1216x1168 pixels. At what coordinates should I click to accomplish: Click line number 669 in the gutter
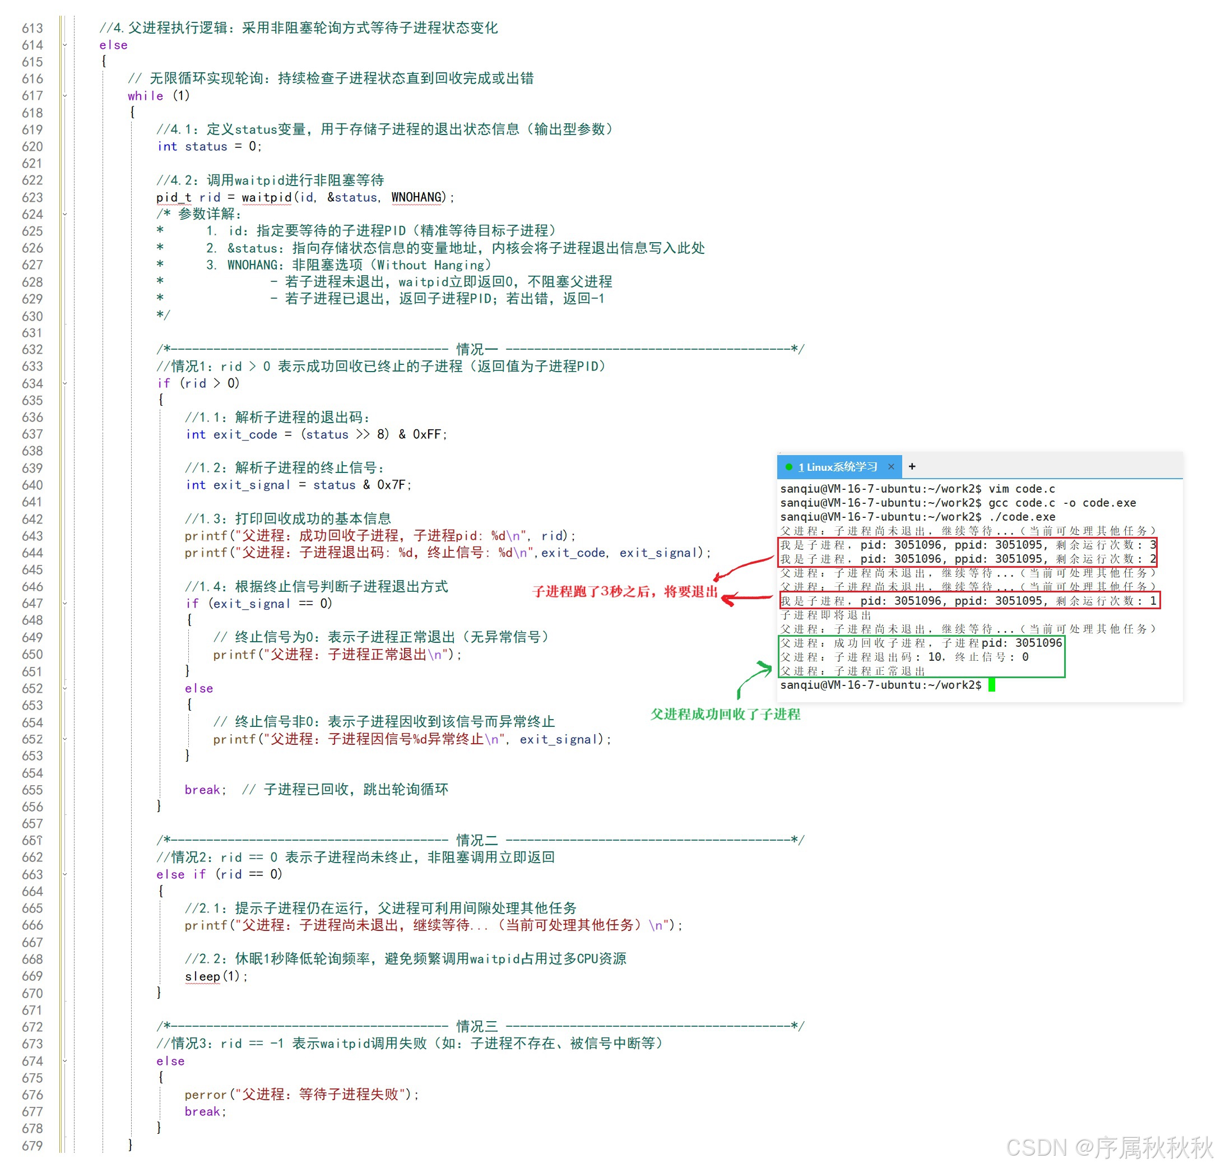tap(33, 976)
